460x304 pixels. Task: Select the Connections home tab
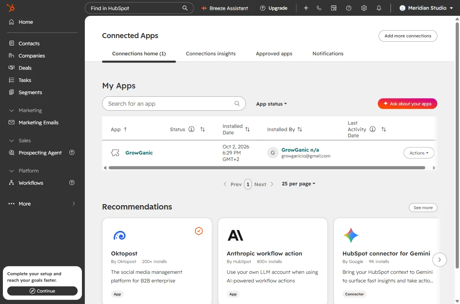(x=139, y=54)
